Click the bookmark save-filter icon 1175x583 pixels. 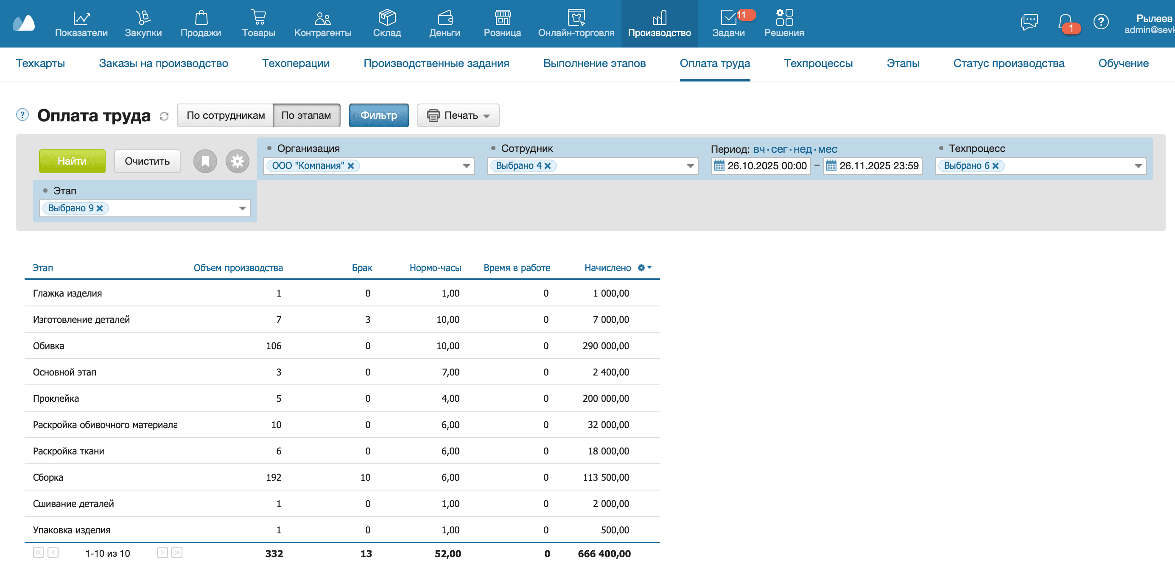[x=205, y=161]
